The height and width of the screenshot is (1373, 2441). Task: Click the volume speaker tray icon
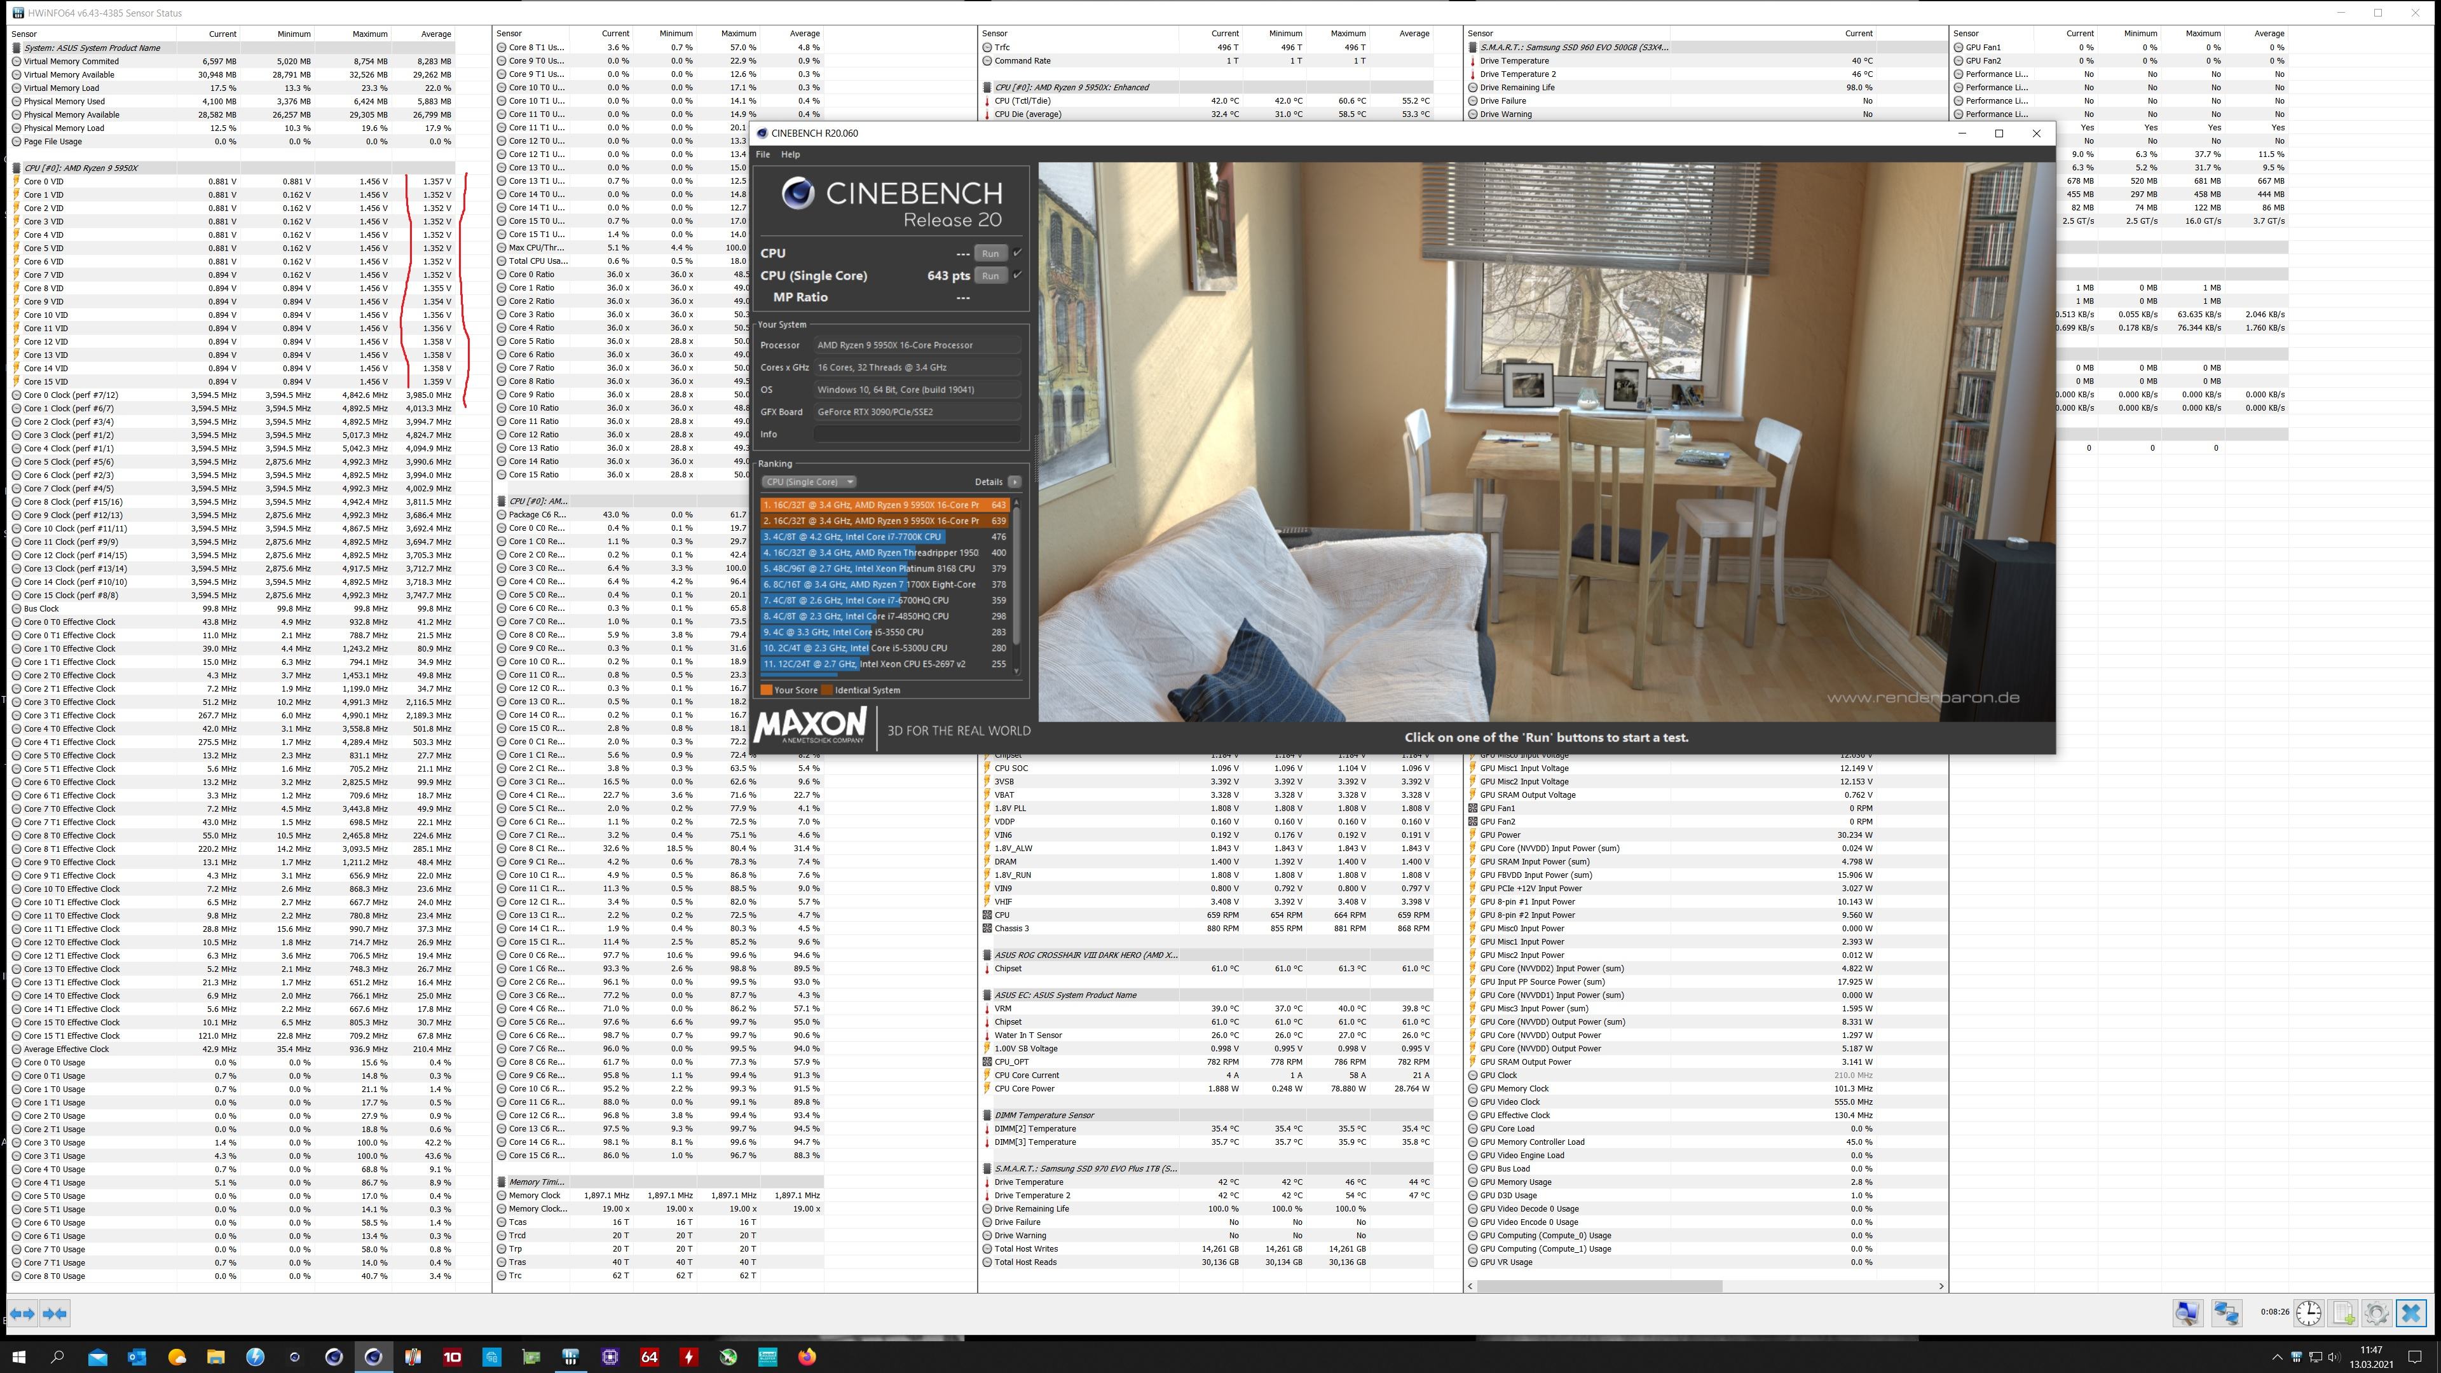coord(2333,1357)
